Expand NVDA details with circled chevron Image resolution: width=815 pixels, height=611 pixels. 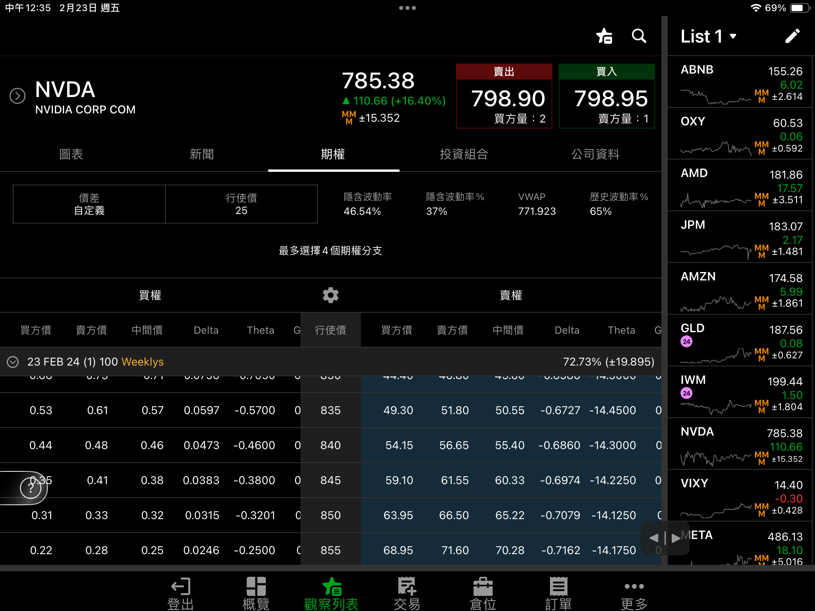(18, 96)
